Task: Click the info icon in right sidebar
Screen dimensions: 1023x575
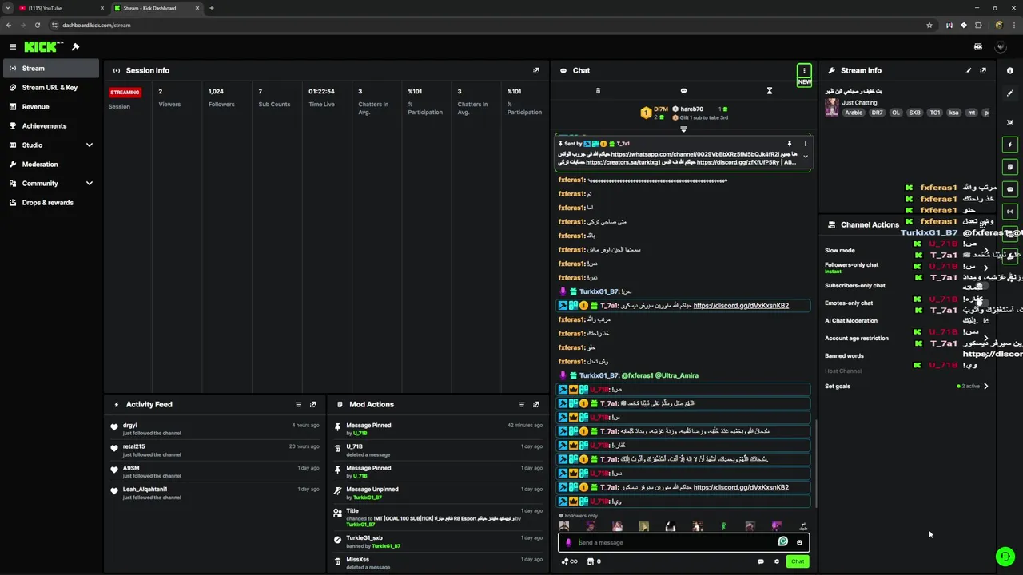Action: click(x=1010, y=70)
